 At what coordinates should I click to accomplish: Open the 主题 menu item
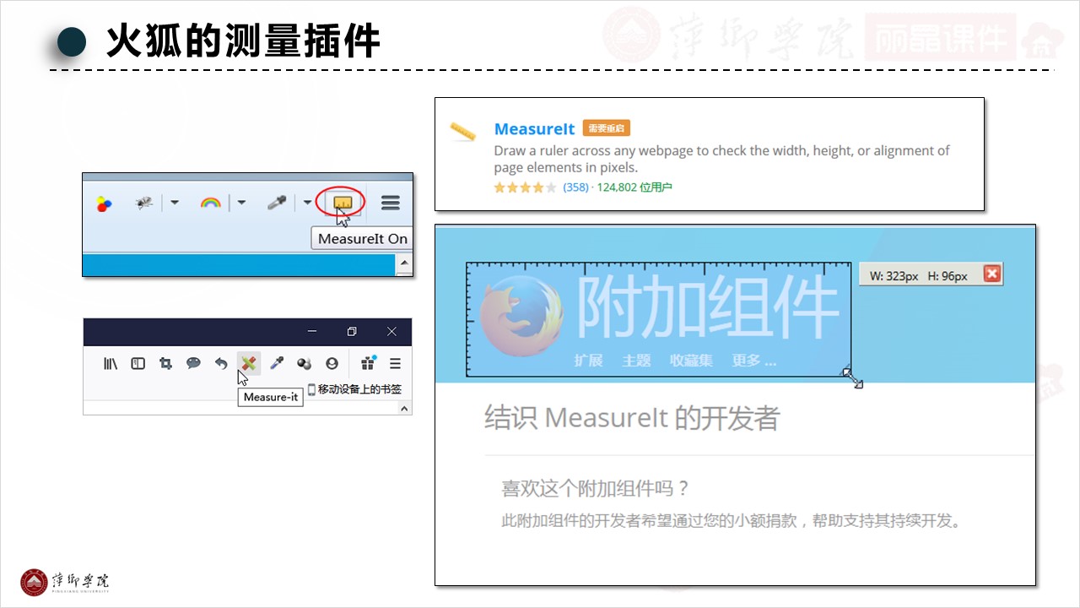[636, 361]
